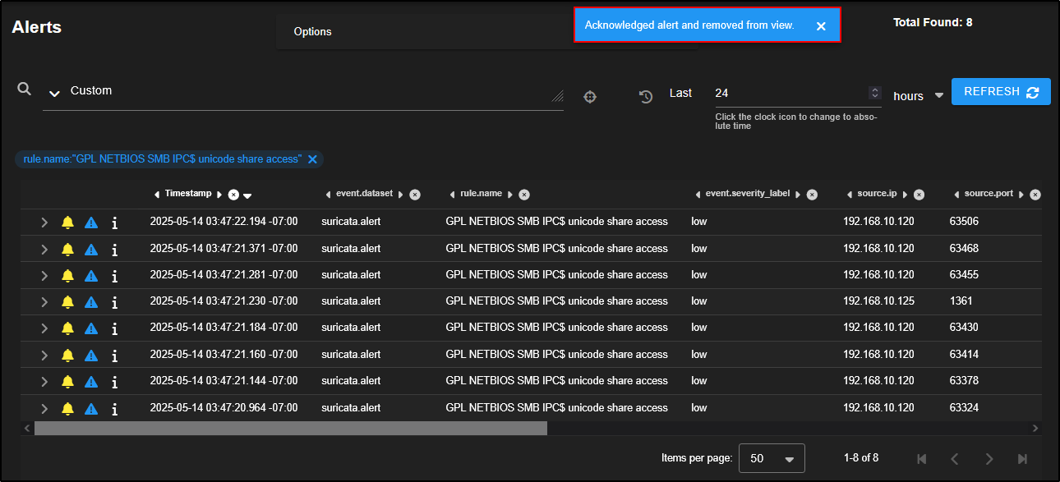Move the rule.name column right

click(x=509, y=195)
